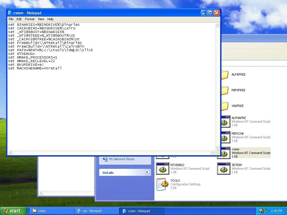Click the second system tray icon
This screenshot has width=287, height=215.
click(x=266, y=211)
